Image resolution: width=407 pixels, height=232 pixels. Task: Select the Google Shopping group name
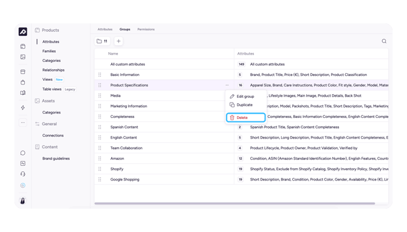pos(125,179)
